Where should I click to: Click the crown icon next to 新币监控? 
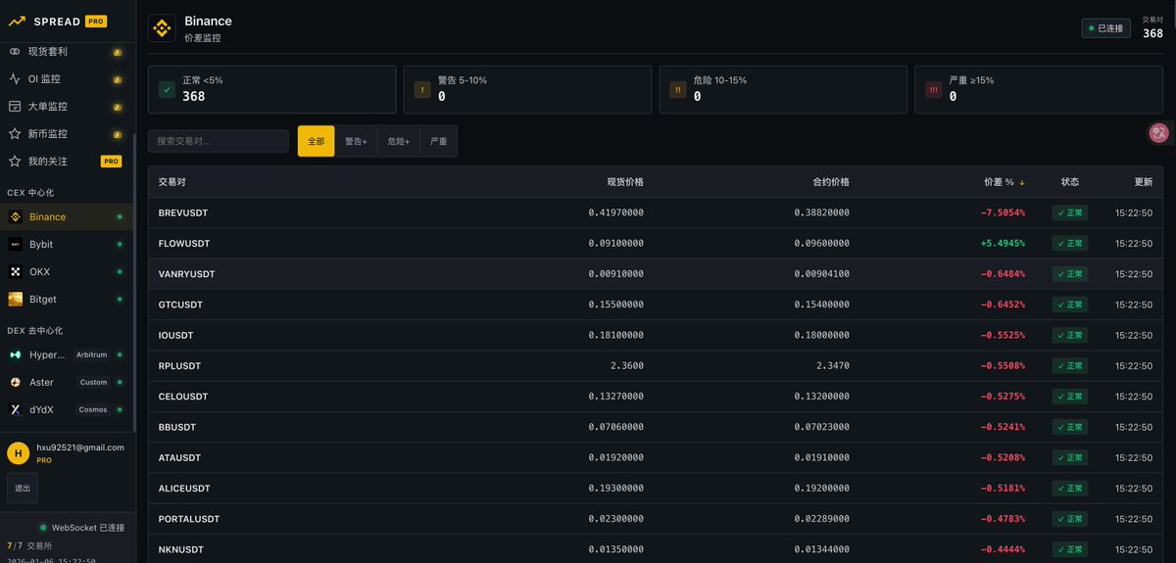[x=117, y=133]
